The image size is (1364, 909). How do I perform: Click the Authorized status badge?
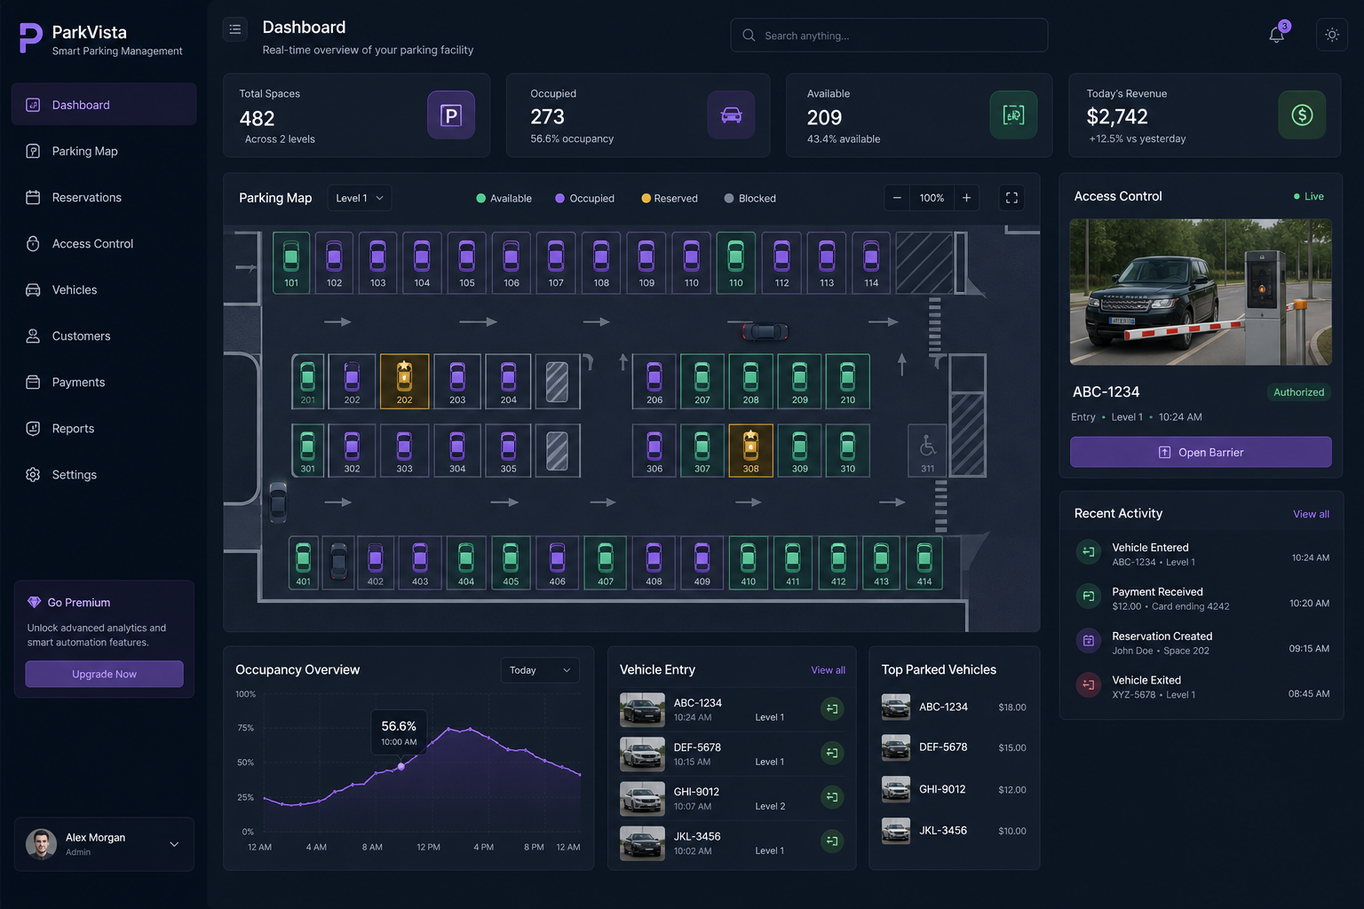[x=1298, y=392]
